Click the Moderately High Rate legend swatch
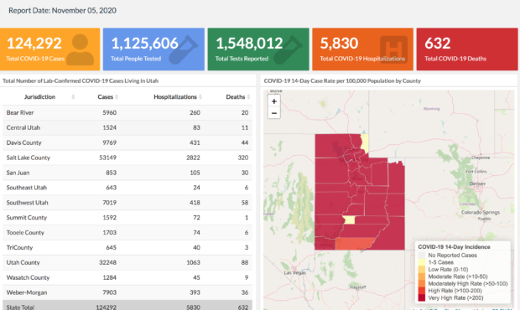Viewport: 520px width, 310px height. pos(422,283)
